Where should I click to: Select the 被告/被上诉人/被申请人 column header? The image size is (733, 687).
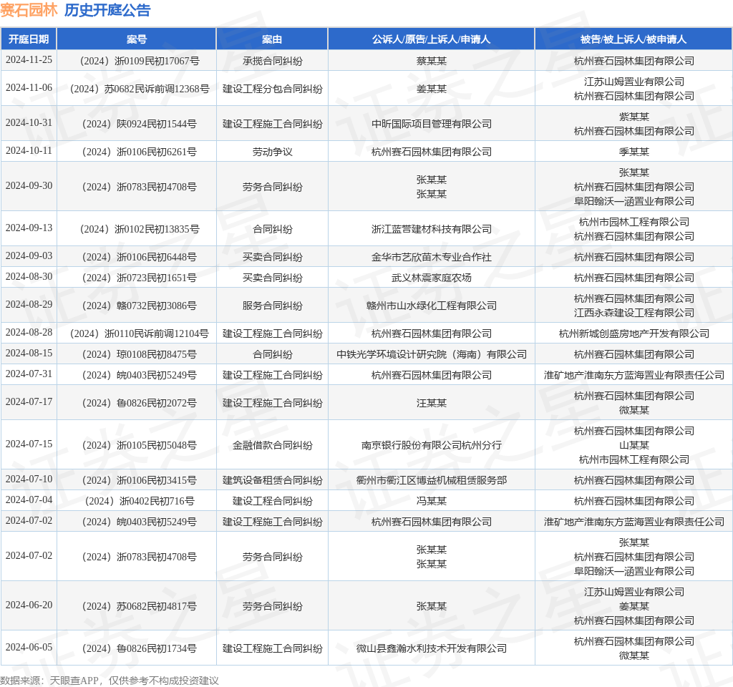[x=634, y=39]
